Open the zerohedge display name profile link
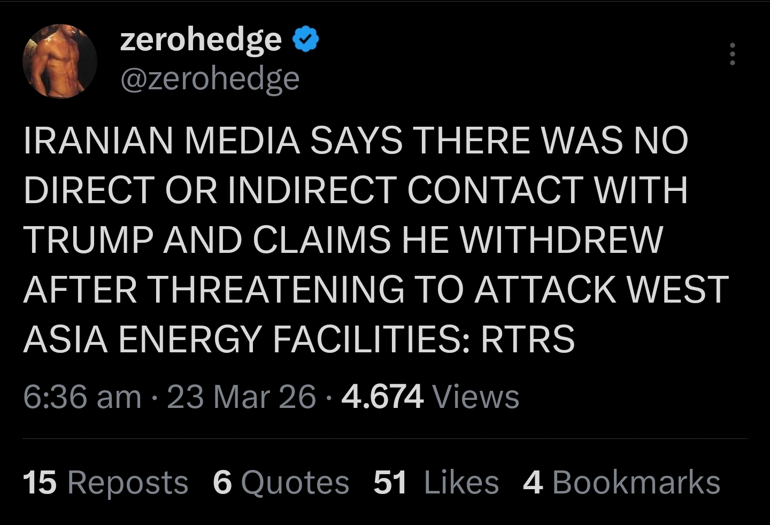This screenshot has height=525, width=770. coord(201,40)
